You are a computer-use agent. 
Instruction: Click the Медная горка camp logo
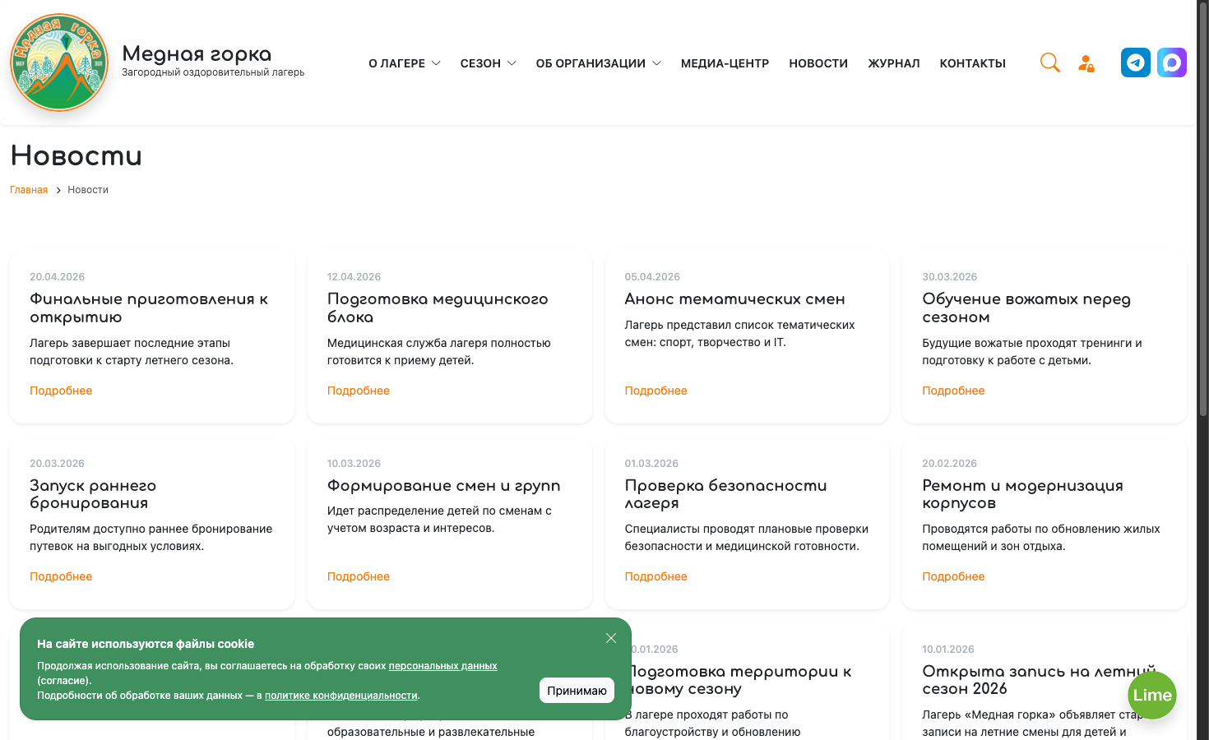coord(59,62)
